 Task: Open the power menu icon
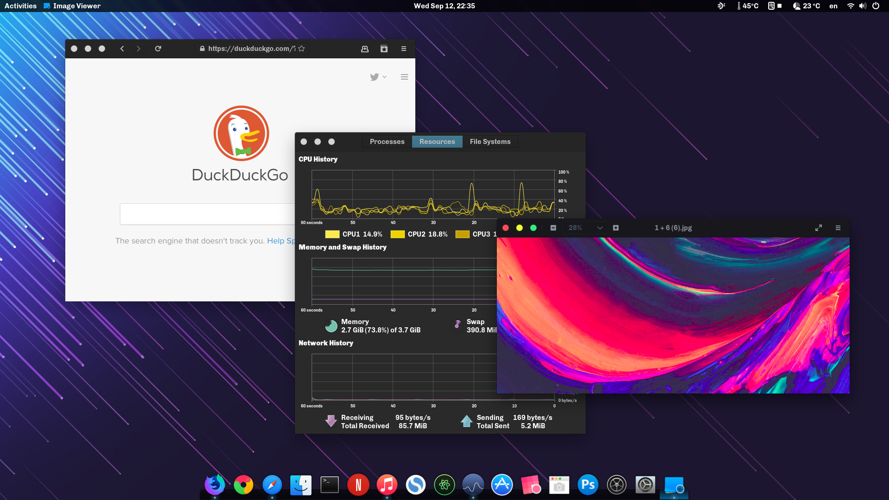click(x=876, y=6)
